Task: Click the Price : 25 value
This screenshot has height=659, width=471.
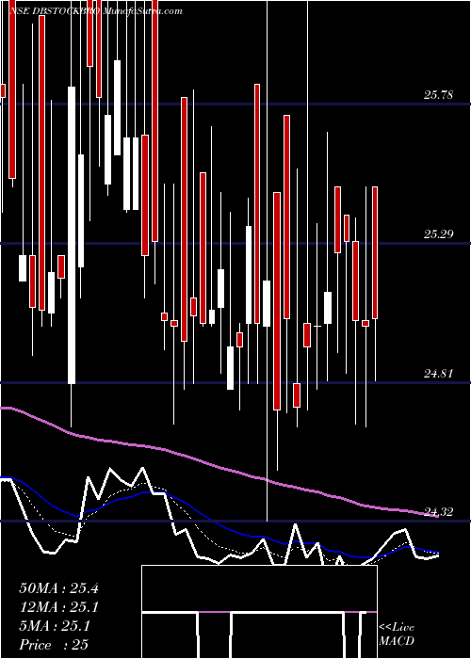Action: click(54, 644)
